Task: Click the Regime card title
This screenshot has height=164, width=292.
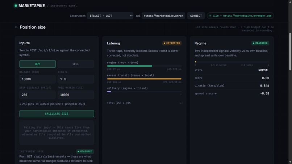Action: point(200,43)
